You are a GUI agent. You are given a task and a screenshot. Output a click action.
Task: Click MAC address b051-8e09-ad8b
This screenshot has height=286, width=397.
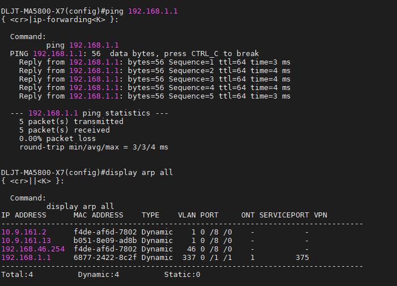pos(105,241)
